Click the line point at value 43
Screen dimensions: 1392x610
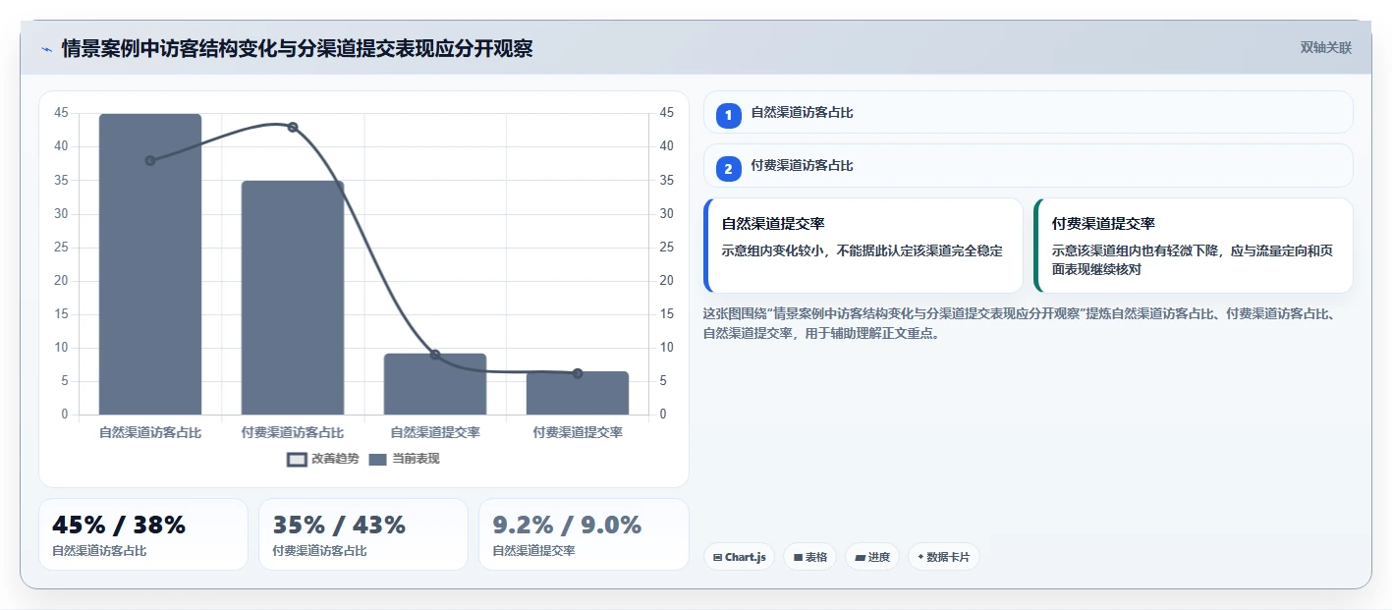[293, 127]
